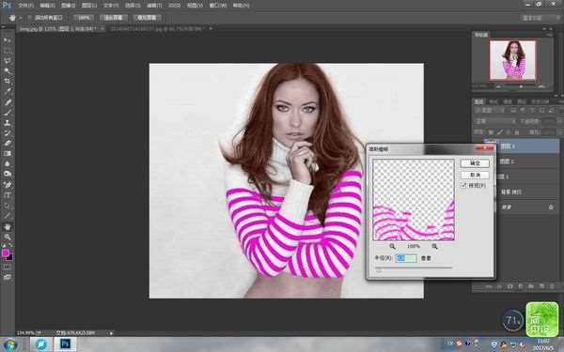Open Navigator panel options menu
This screenshot has width=564, height=352.
pos(550,35)
